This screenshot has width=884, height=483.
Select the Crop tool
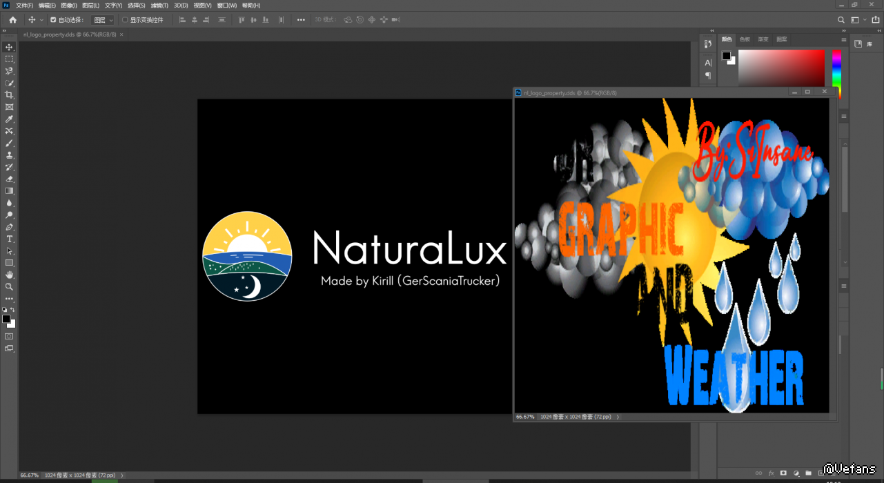click(x=9, y=95)
